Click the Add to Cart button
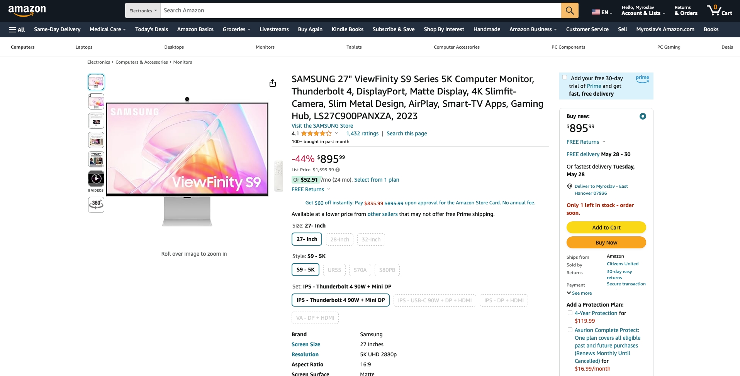Screen dimensions: 740x376 point(606,228)
